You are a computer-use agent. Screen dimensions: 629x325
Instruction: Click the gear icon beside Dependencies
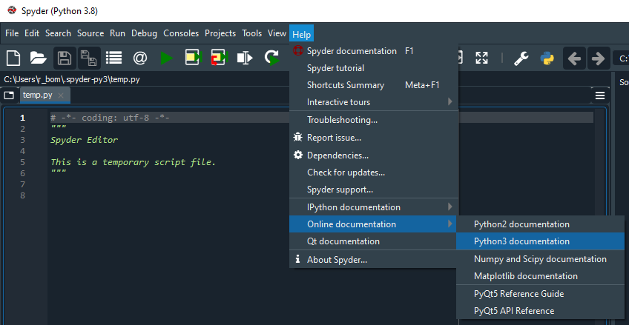(297, 155)
